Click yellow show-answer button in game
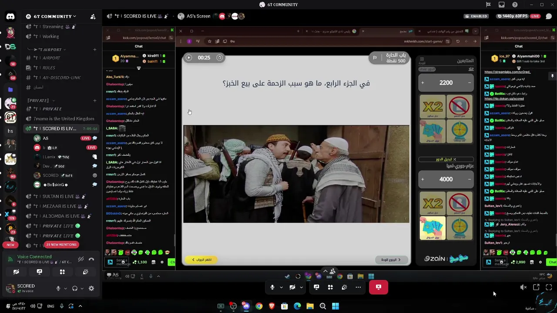Screen dimensions: 557x313 (201, 260)
